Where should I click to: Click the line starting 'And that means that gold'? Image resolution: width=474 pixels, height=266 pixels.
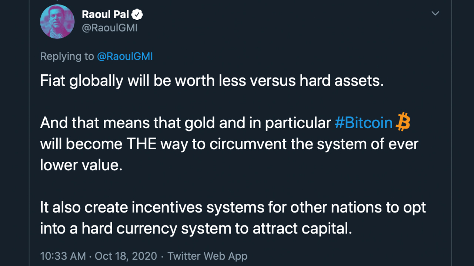coord(225,123)
